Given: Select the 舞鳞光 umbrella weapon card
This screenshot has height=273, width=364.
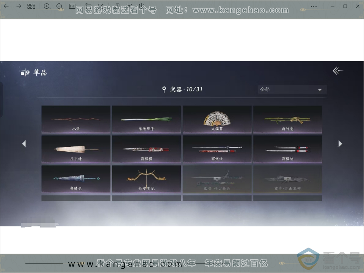Looking at the screenshot, I should (76, 179).
